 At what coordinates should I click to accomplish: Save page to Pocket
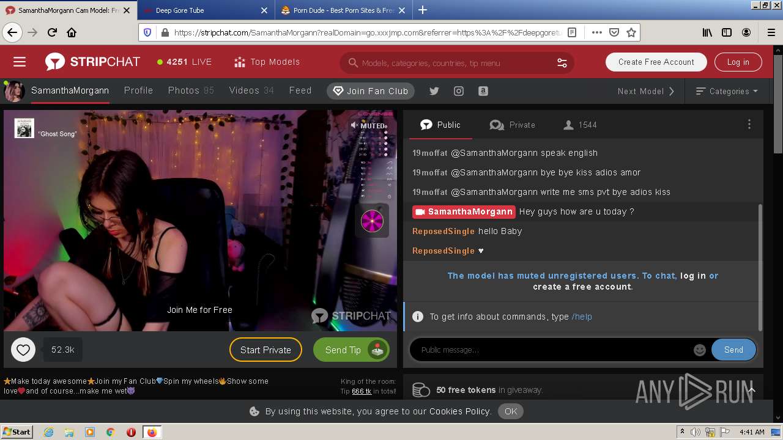point(614,32)
